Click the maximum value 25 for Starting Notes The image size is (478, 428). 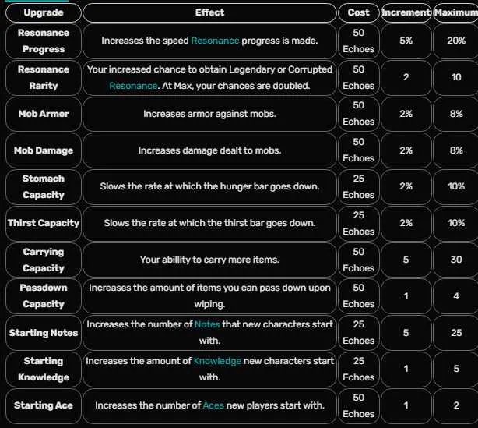pos(455,332)
